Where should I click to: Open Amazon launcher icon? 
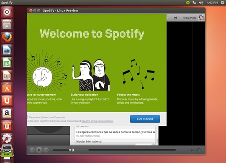coord(7,113)
